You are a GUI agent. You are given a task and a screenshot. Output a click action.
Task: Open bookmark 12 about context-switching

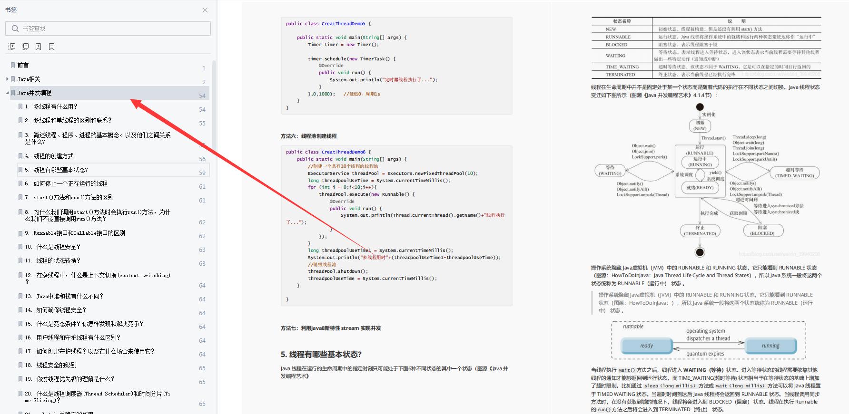click(98, 278)
